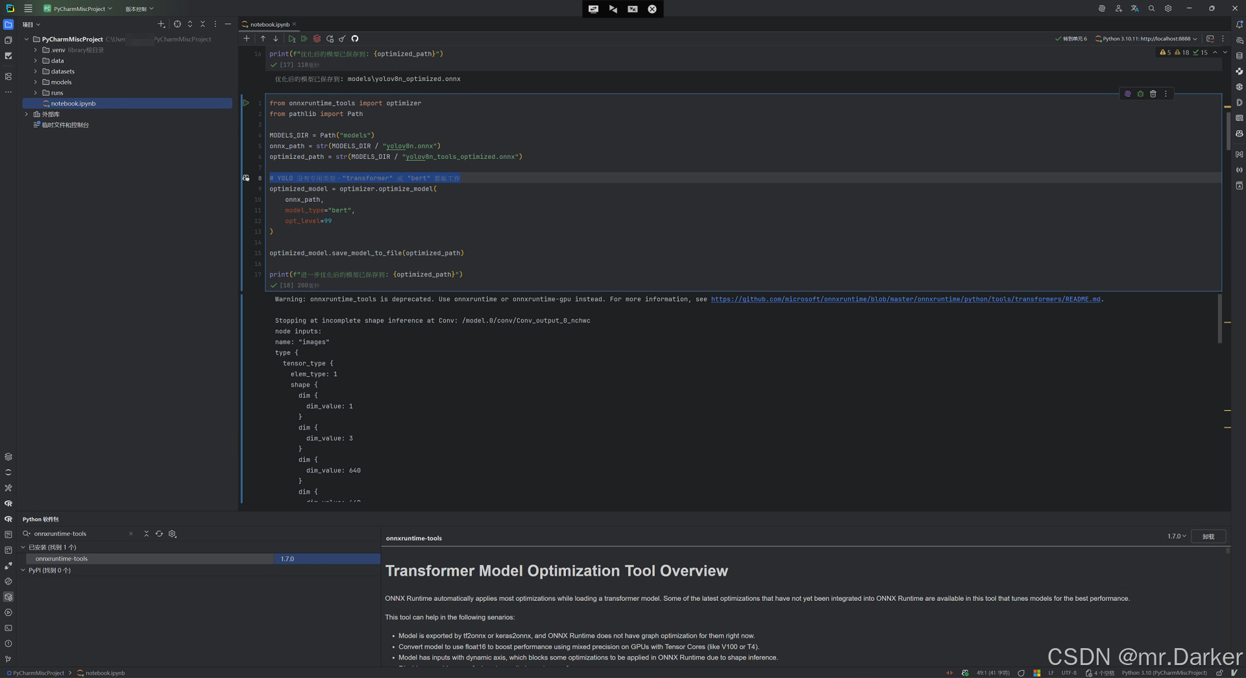Open AI assistant on the cell toolbar
The image size is (1246, 678).
[1128, 93]
